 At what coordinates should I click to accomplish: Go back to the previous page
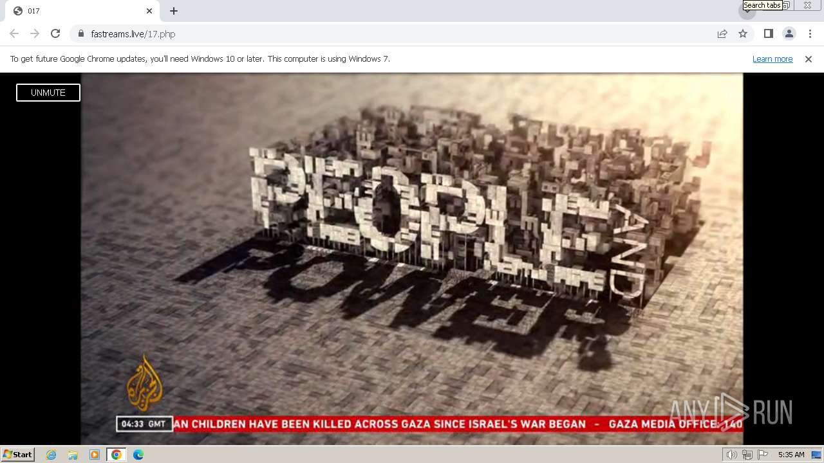14,33
